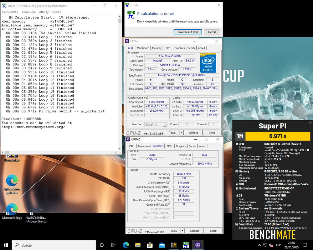Click Close button in the CPU-Z Memory window
The width and height of the screenshot is (313, 250).
213,231
